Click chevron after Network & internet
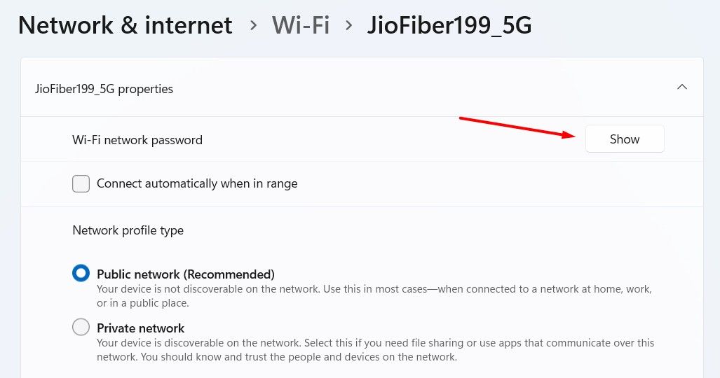This screenshot has height=378, width=720. 253,27
